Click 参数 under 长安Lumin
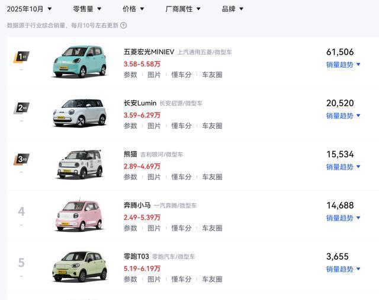 130,126
